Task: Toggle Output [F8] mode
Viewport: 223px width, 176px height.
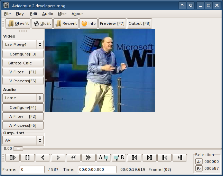Action: (x=140, y=23)
